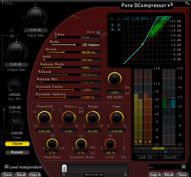Image resolution: width=191 pixels, height=177 pixels.
Task: Toggle the Ratio Inf LED
Action: (80, 107)
